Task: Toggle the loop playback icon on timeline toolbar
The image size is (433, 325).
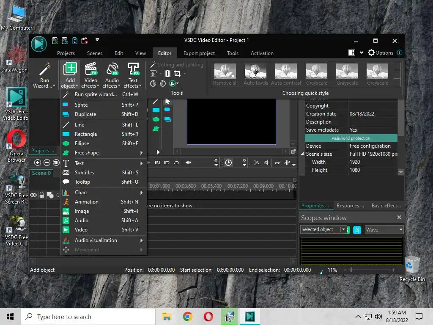Action: click(x=176, y=162)
